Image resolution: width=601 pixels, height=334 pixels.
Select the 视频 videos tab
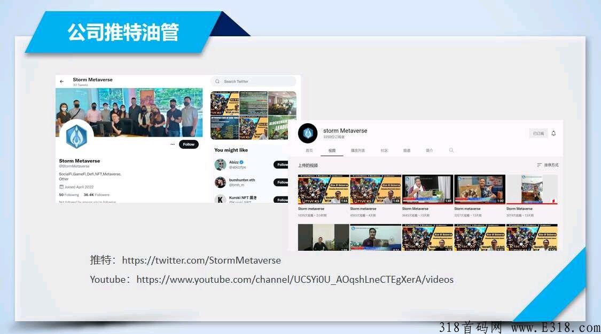tap(332, 150)
